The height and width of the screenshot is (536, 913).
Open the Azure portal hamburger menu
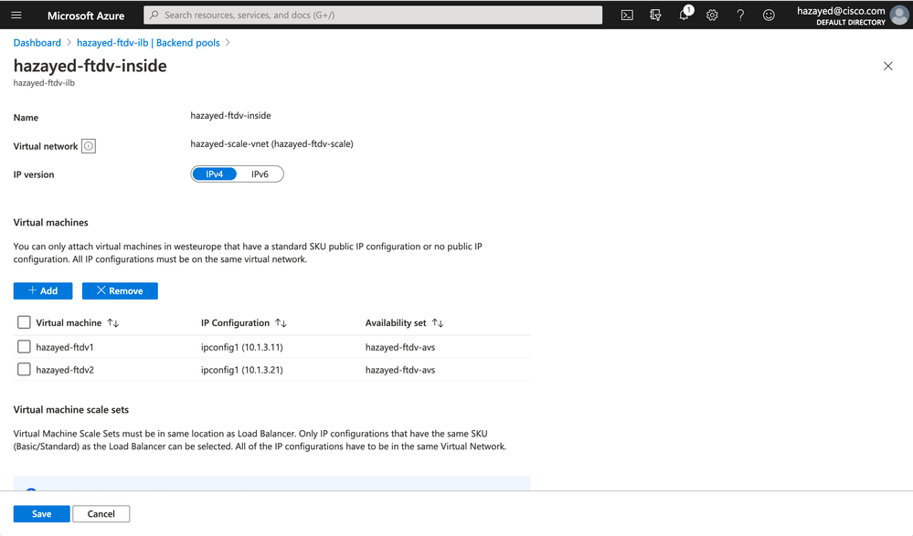16,16
